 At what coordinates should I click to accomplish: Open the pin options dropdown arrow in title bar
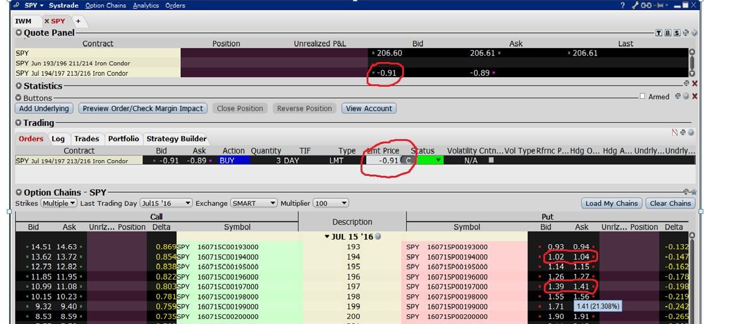pyautogui.click(x=668, y=5)
